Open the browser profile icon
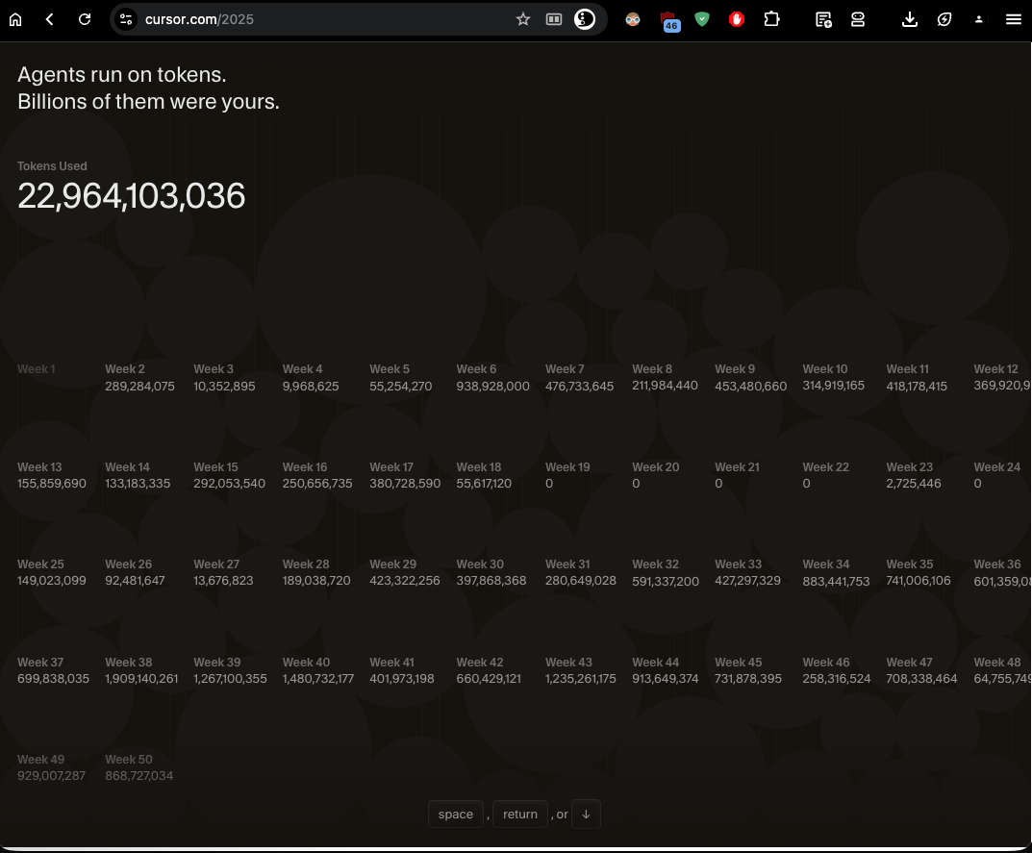Screen dimensions: 1032x853 pos(979,19)
